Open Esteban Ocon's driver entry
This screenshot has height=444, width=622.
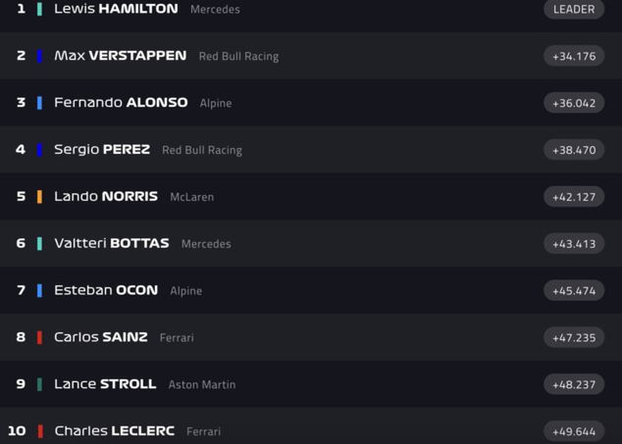point(106,290)
